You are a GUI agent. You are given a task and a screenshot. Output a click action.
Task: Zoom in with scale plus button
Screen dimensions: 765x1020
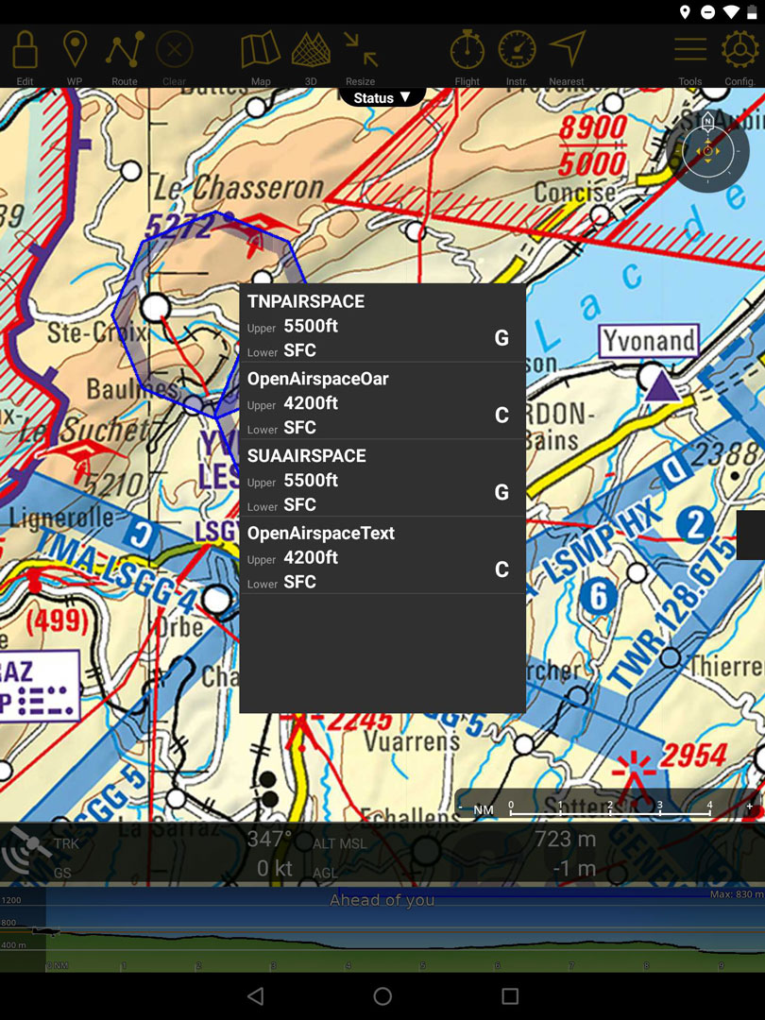coord(749,807)
